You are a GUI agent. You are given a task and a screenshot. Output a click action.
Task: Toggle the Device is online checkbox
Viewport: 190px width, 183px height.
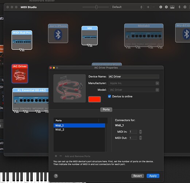point(109,96)
